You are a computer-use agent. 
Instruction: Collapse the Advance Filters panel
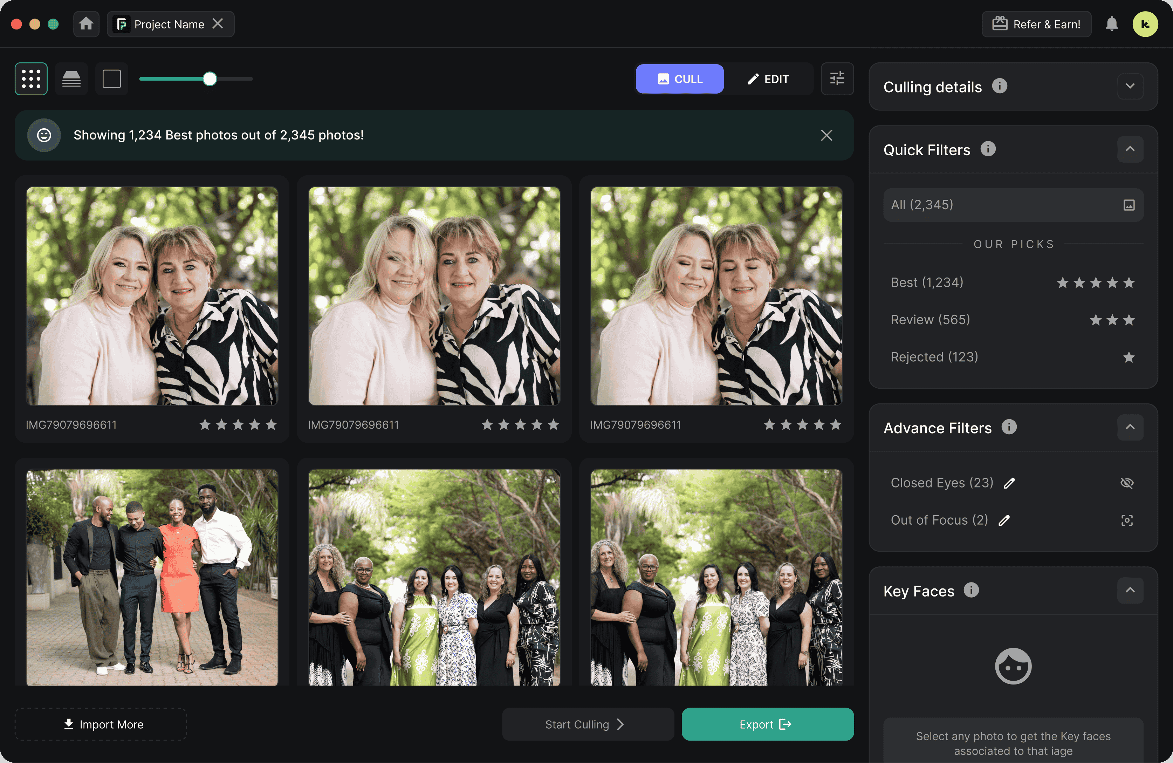[x=1131, y=427]
